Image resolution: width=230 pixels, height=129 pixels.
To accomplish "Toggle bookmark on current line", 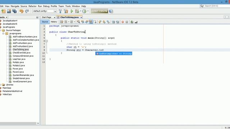I will click(x=108, y=22).
